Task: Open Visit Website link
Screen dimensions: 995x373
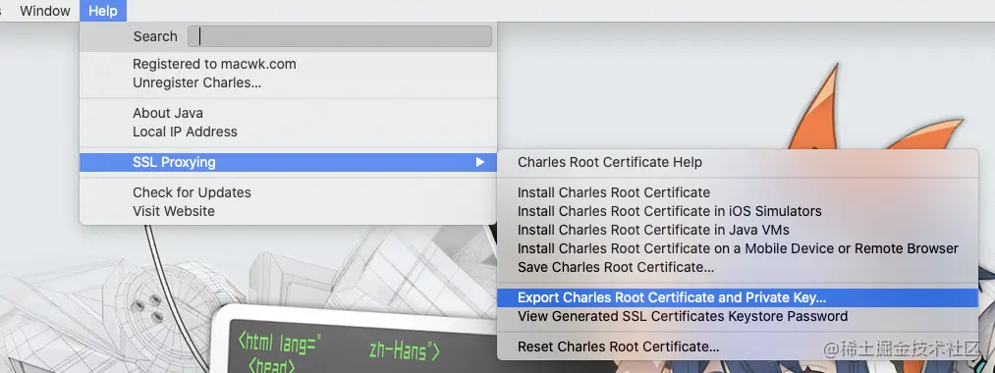Action: pos(288,211)
